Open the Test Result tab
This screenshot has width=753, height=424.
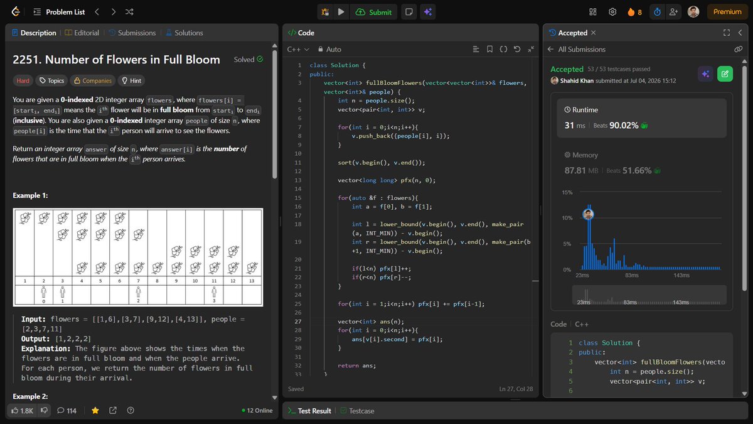click(x=309, y=411)
